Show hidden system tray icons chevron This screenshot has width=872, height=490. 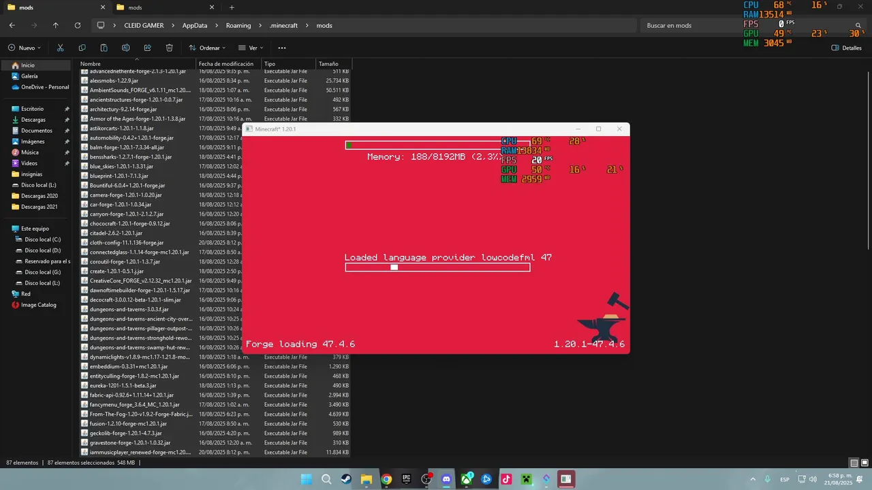click(x=753, y=479)
